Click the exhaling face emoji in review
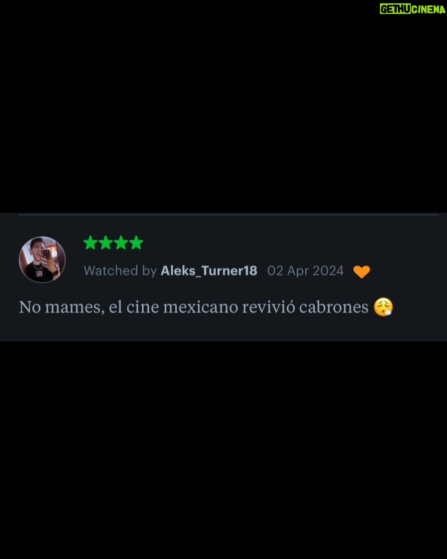Image resolution: width=447 pixels, height=559 pixels. point(383,307)
